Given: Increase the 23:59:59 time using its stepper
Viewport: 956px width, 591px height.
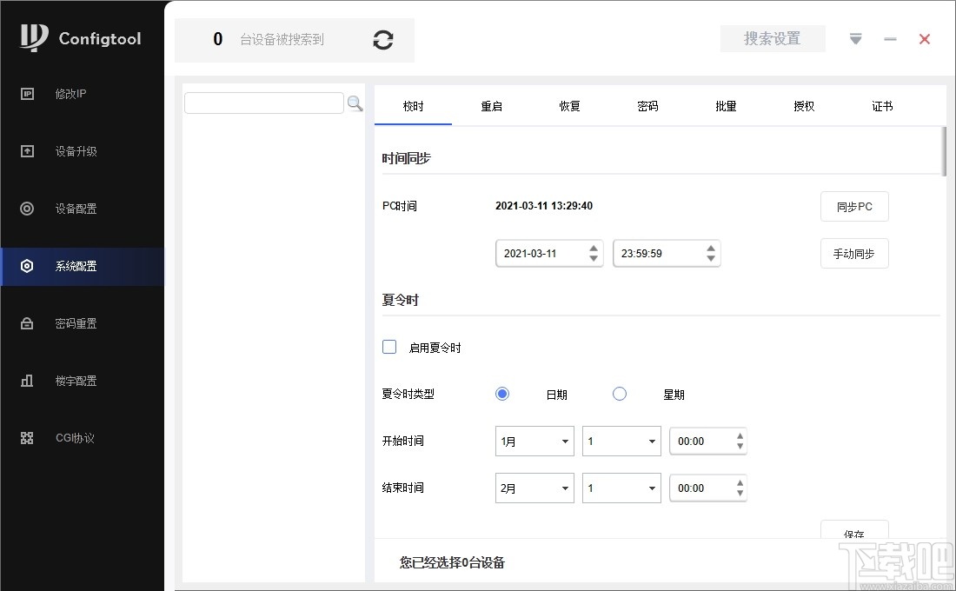Looking at the screenshot, I should (711, 248).
